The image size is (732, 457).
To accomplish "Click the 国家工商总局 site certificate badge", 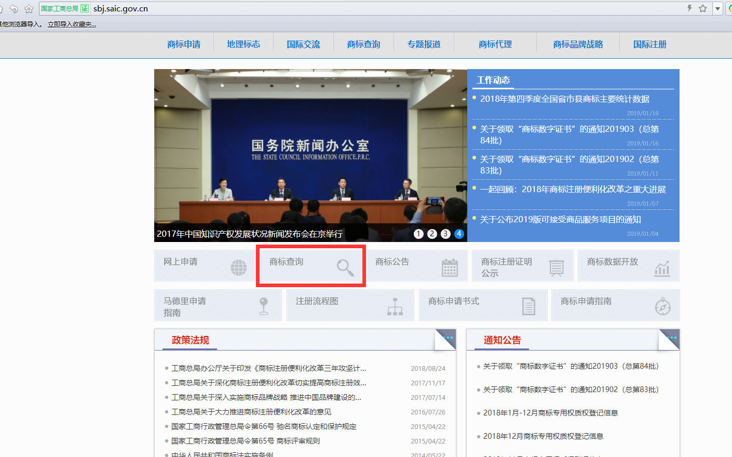I will (65, 8).
